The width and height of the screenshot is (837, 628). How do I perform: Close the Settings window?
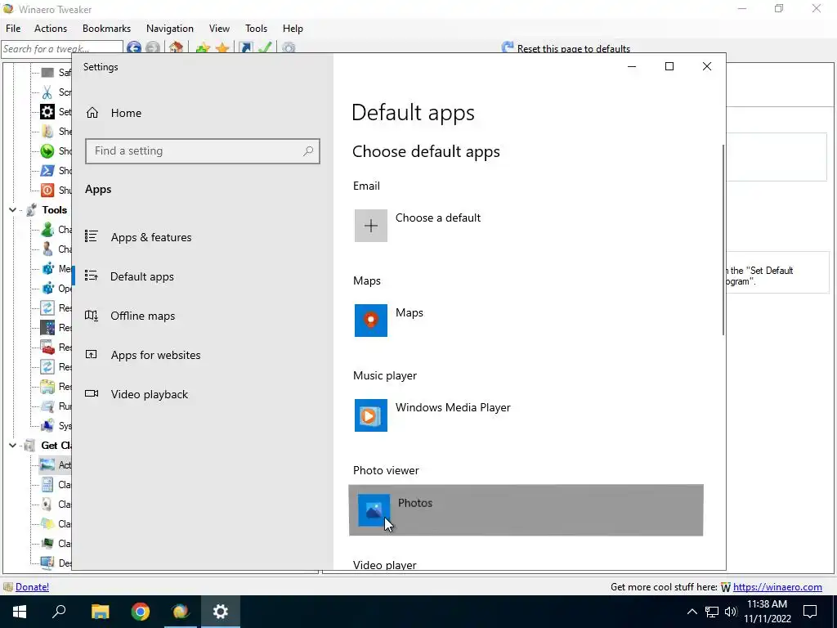pos(707,66)
